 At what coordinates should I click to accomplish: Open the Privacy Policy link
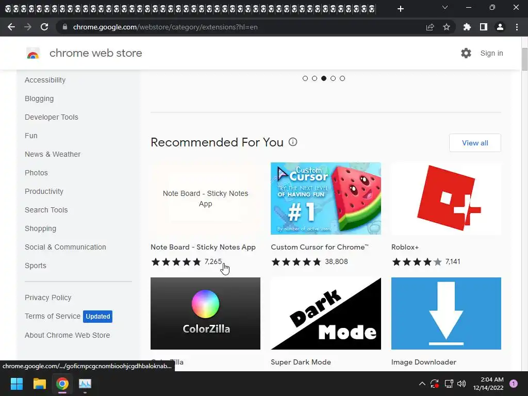[48, 298]
